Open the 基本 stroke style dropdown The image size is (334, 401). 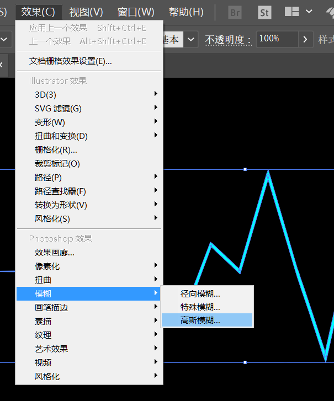coord(191,39)
